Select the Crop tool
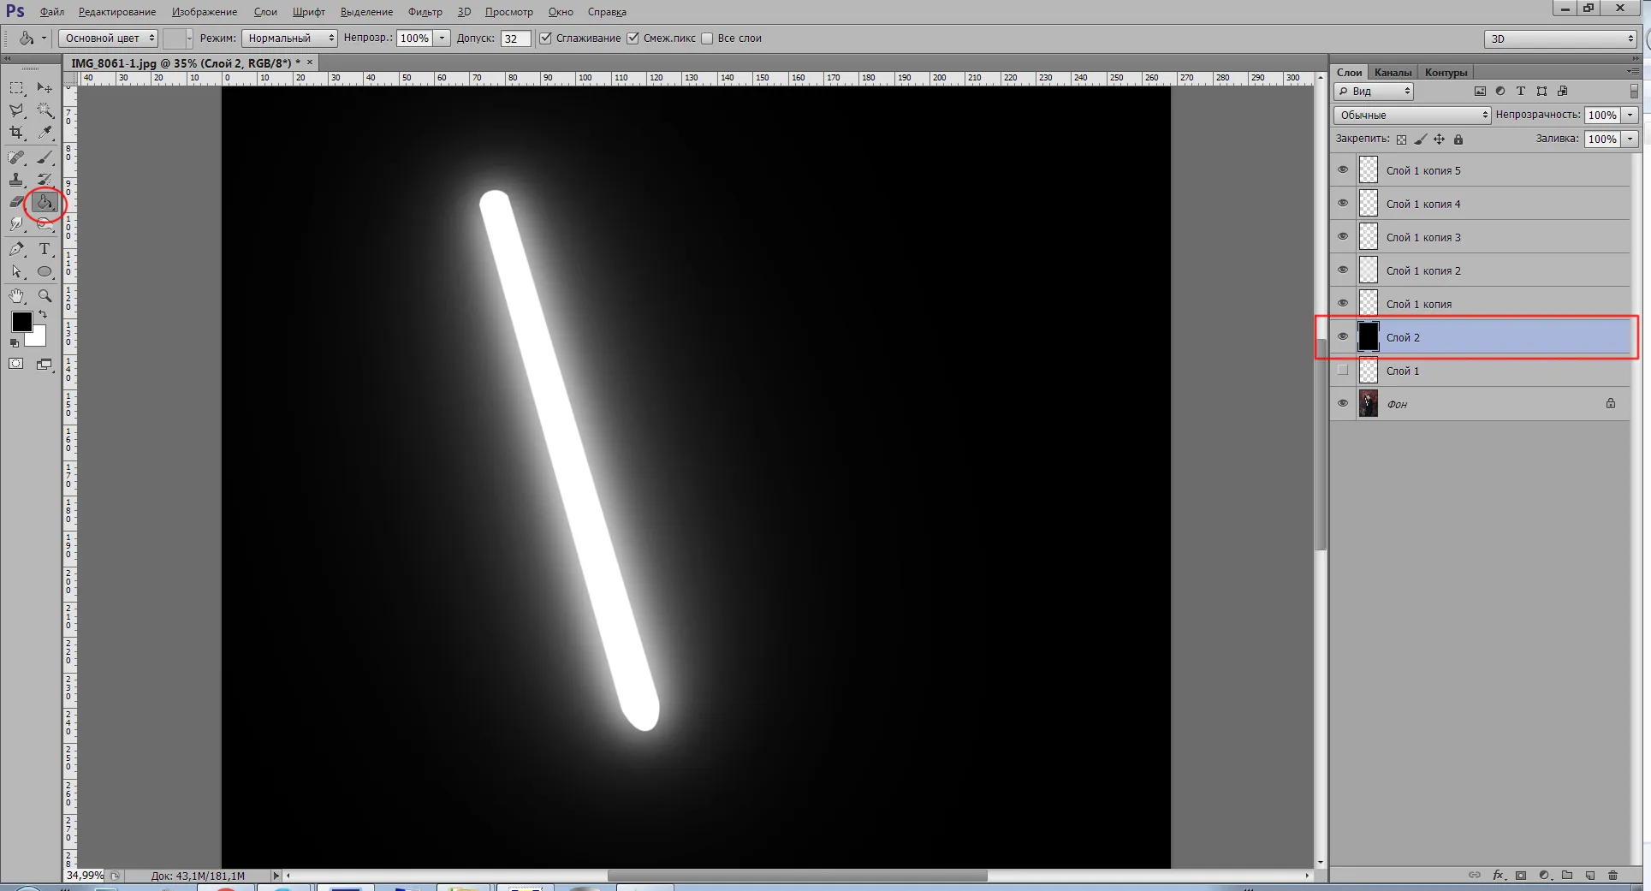Screen dimensions: 1651x891 16,133
